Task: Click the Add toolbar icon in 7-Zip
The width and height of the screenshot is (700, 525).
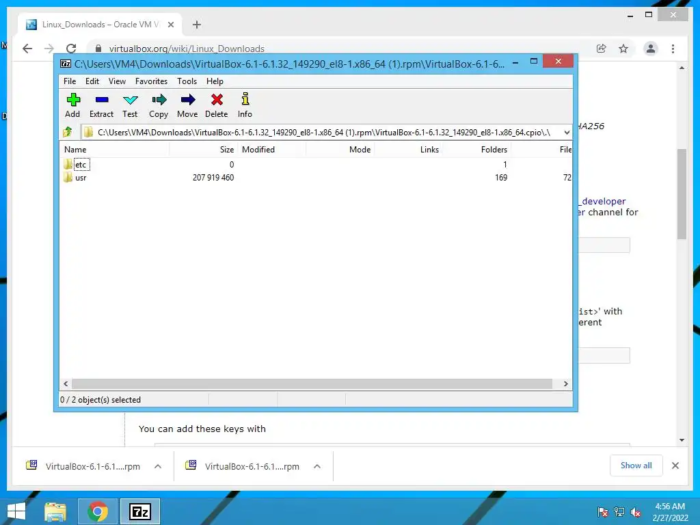Action: coord(72,105)
